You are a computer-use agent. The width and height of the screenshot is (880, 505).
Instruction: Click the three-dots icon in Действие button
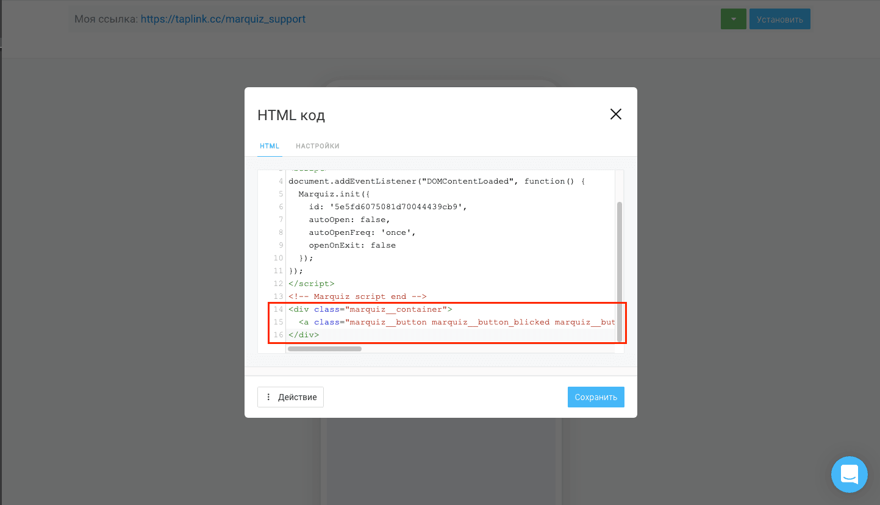click(268, 397)
